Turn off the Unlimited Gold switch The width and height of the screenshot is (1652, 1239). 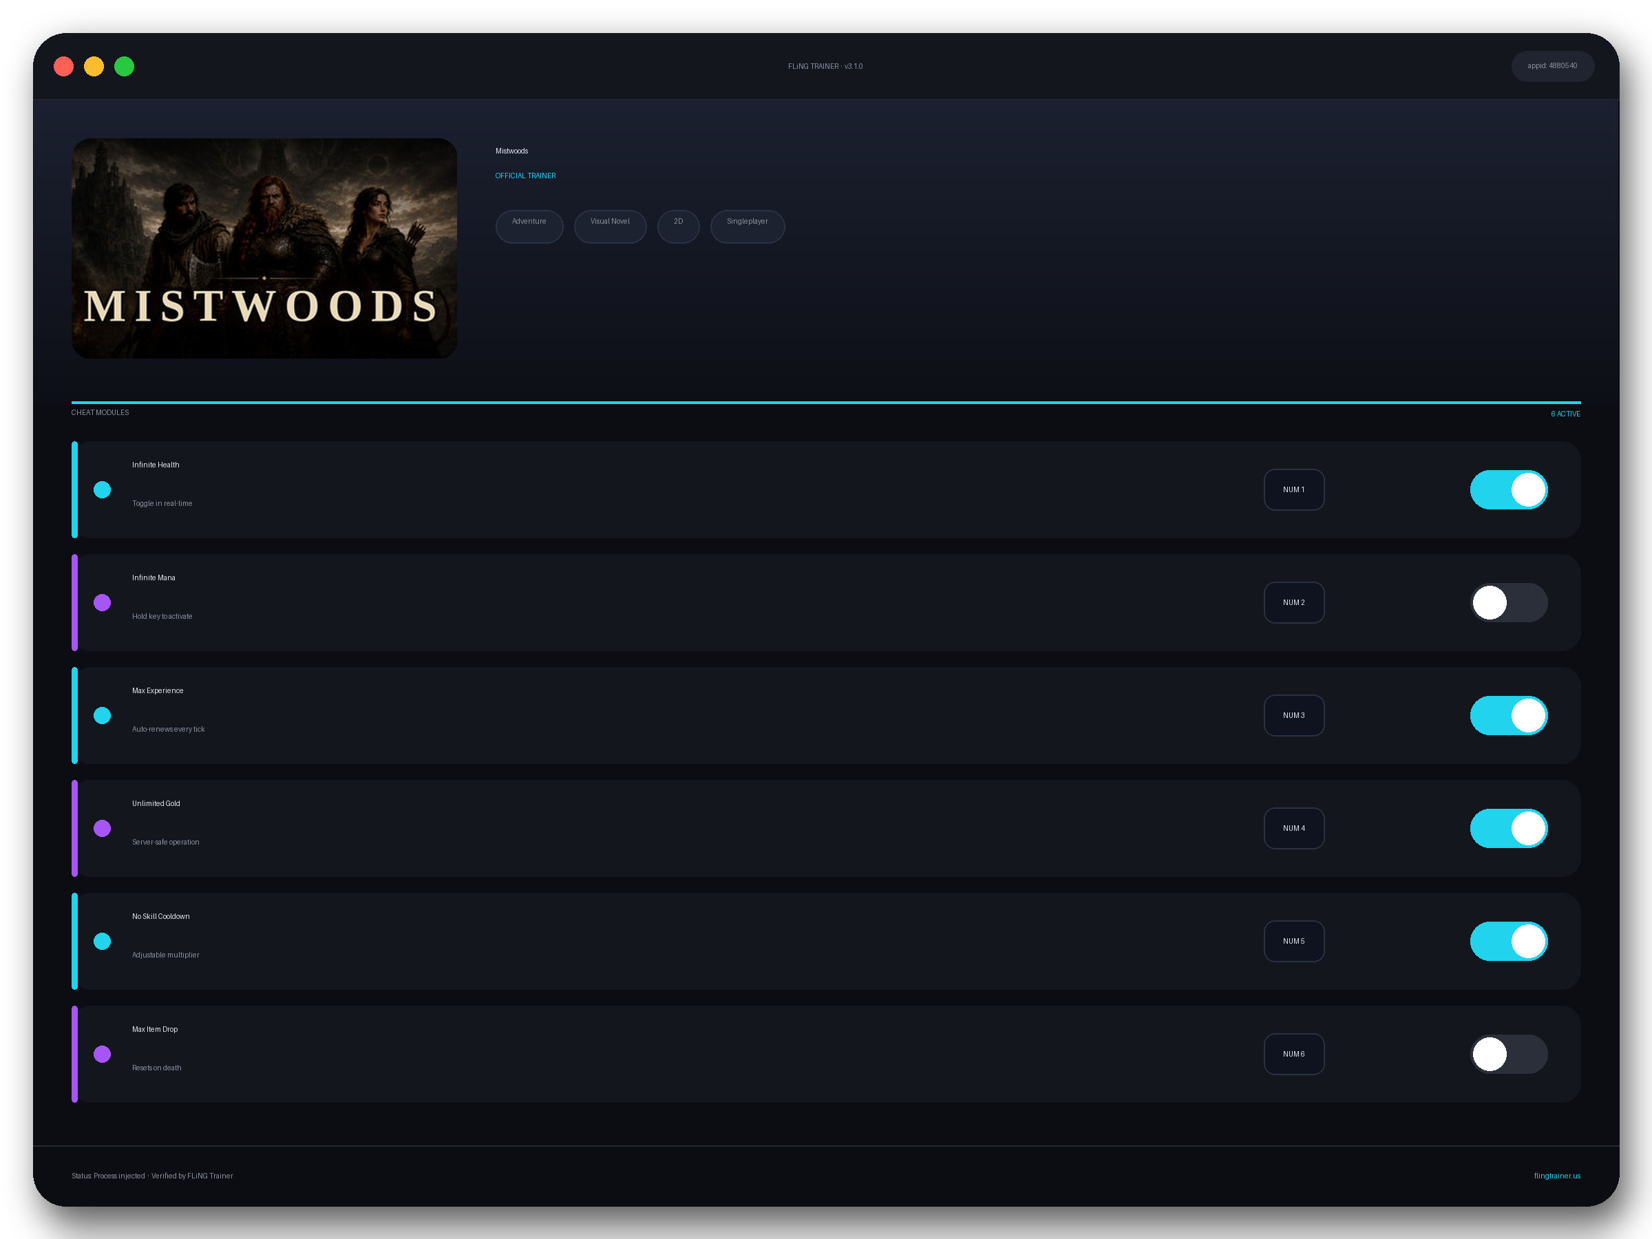(x=1509, y=828)
